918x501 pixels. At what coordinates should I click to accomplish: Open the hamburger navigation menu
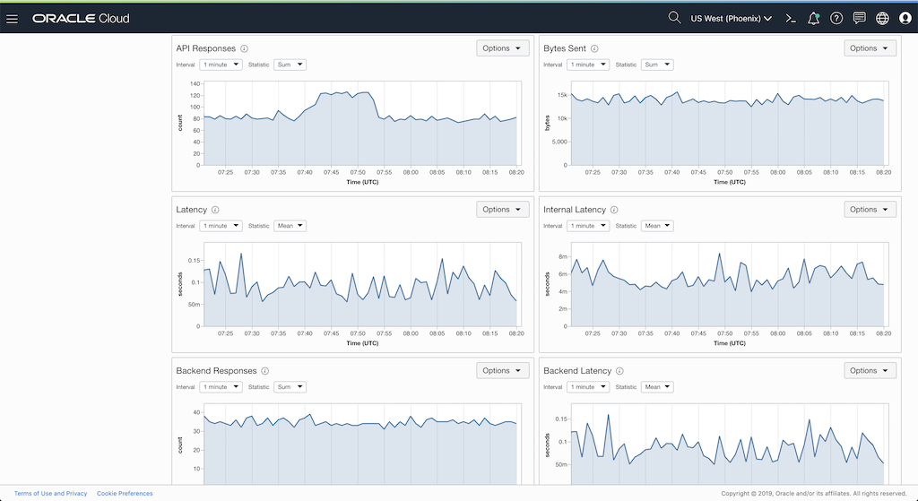pos(13,18)
